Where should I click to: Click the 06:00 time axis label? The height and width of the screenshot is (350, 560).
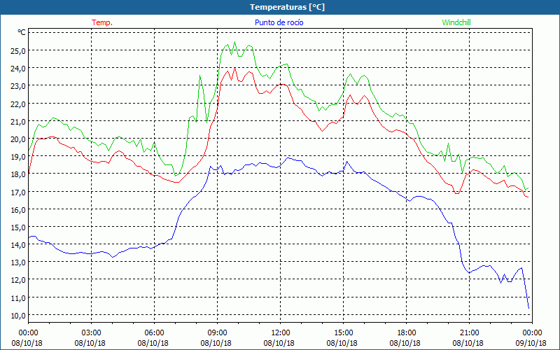coord(154,333)
